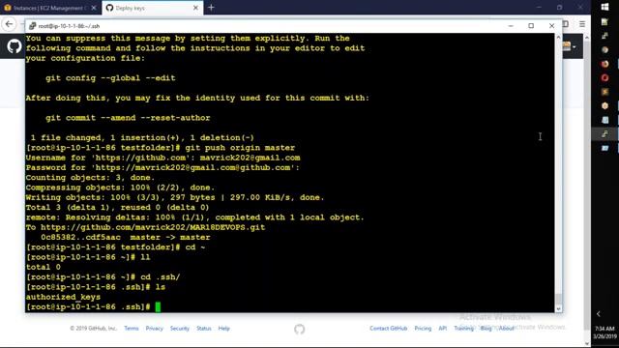Open the notepad-like icon in taskbar
The width and height of the screenshot is (619, 348).
604,120
